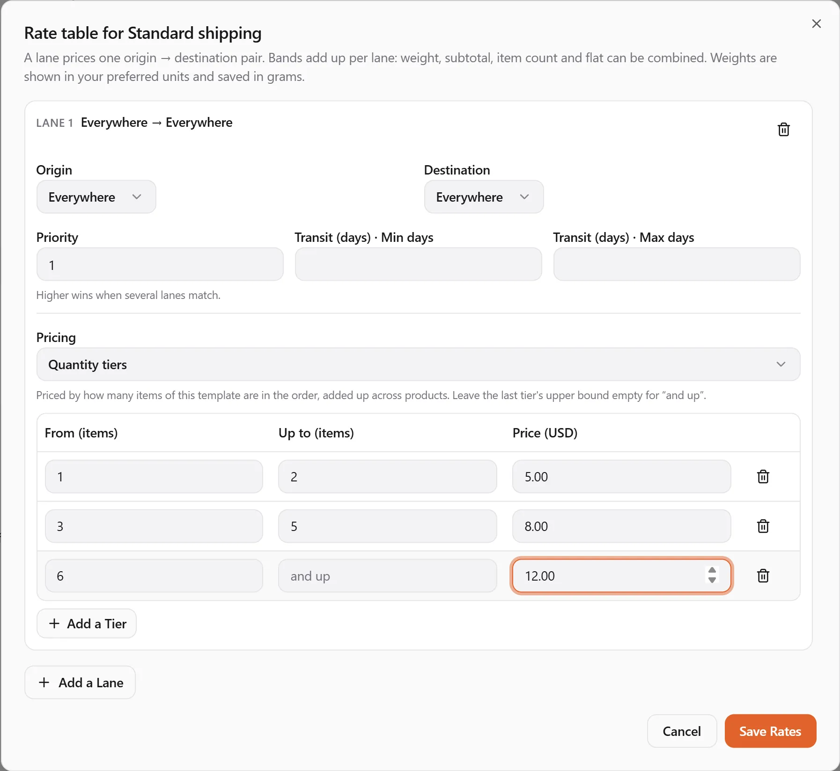Screen dimensions: 840x771
Task: Edit the From items value 3
Action: [154, 526]
